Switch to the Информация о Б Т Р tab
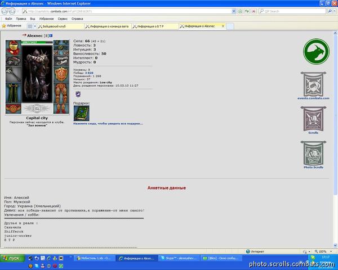 [x=155, y=26]
